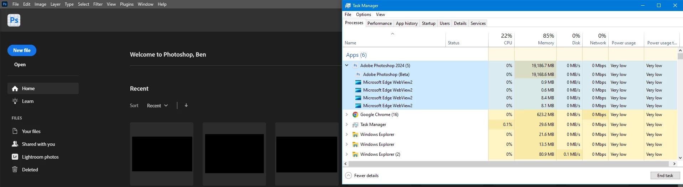
Task: Expand the Windows Explorer 21.6 MB group
Action: point(347,134)
